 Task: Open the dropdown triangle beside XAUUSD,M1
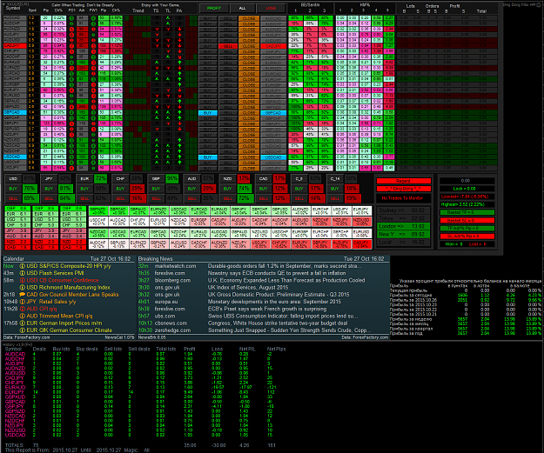pyautogui.click(x=4, y=3)
